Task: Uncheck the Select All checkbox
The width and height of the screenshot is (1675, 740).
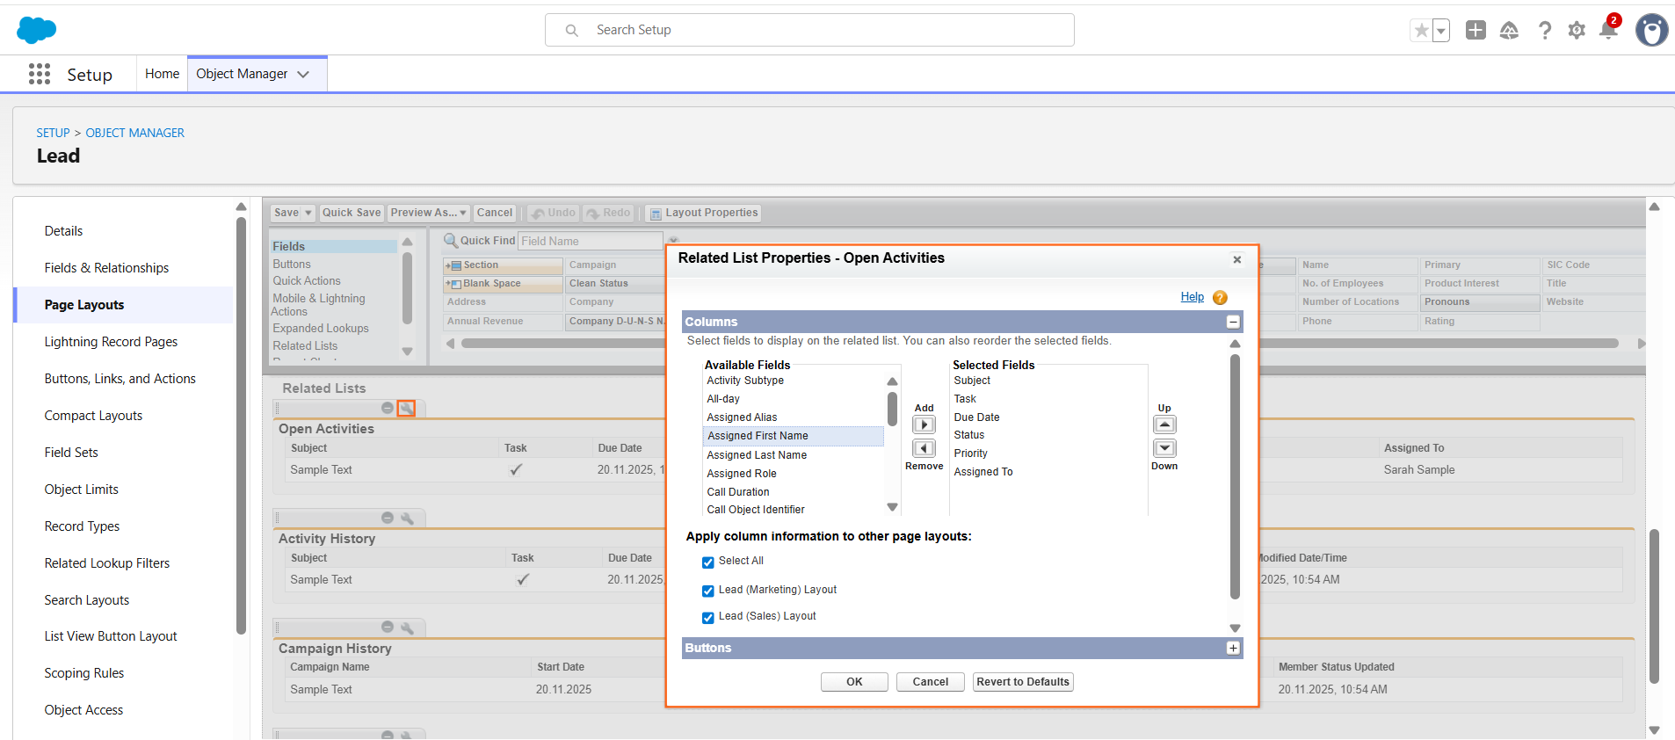Action: click(x=707, y=562)
